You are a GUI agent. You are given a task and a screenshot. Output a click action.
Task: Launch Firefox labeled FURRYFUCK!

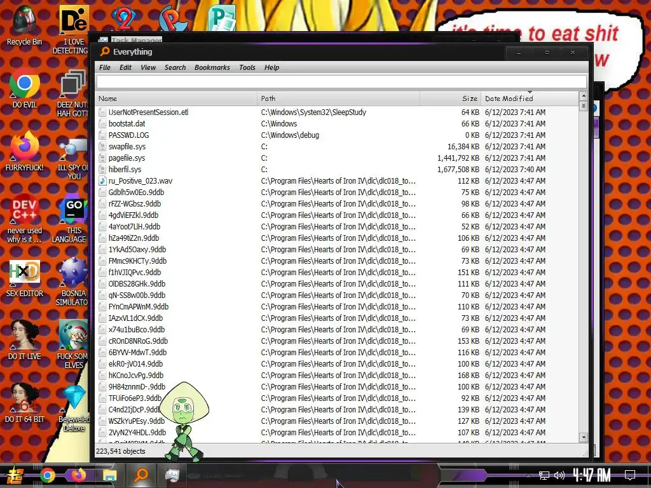pyautogui.click(x=25, y=151)
